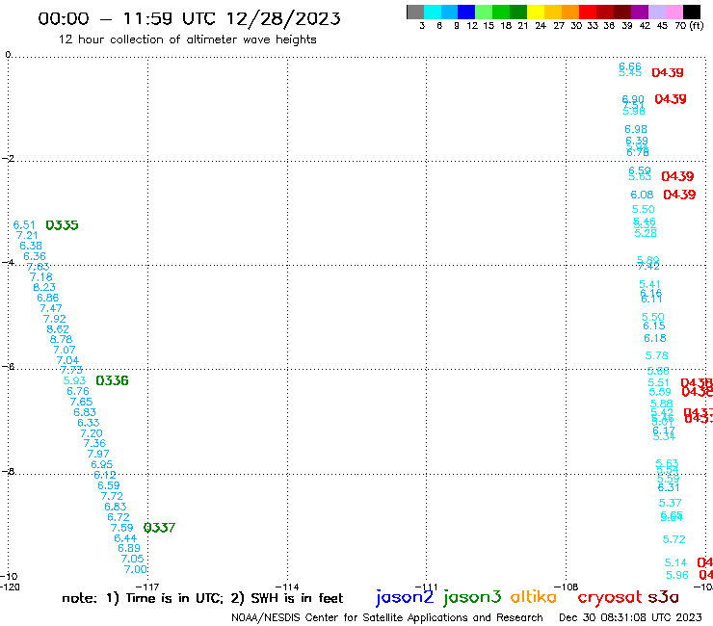This screenshot has width=713, height=626.
Task: Click the 'jason2' satellite legend label
Action: point(405,597)
